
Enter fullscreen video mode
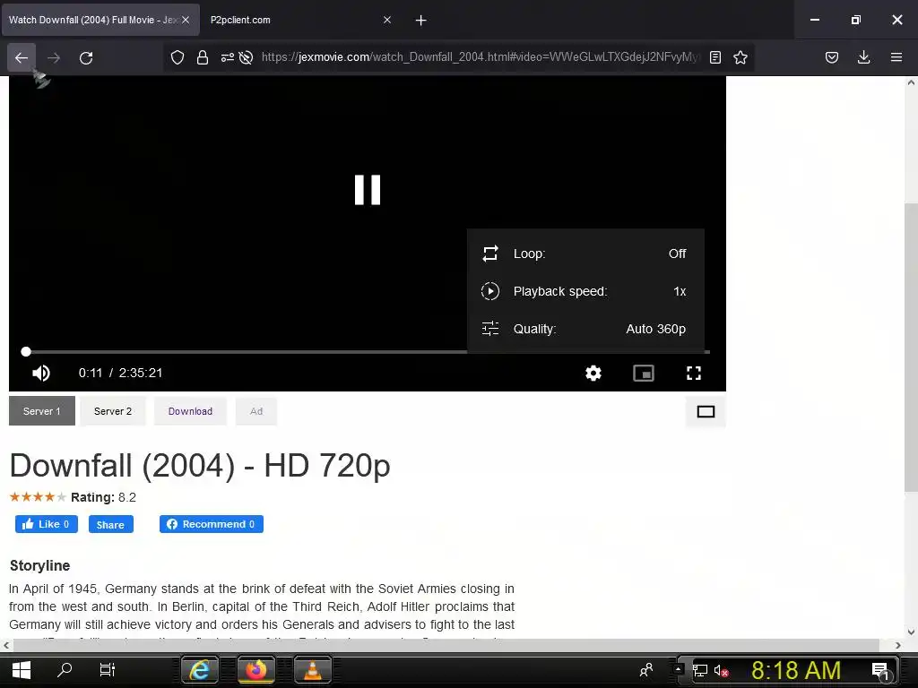click(x=694, y=374)
